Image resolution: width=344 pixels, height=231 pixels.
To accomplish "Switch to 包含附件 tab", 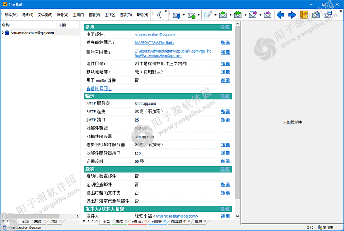I will coord(178,221).
